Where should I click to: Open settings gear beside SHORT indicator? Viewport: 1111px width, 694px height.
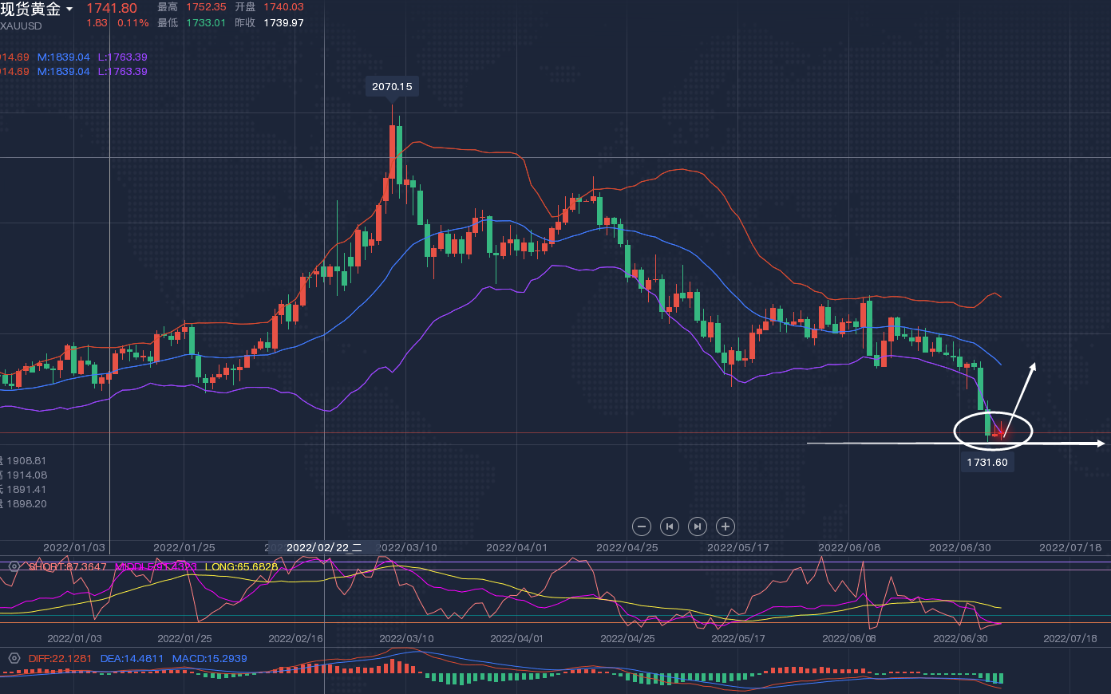(x=14, y=566)
